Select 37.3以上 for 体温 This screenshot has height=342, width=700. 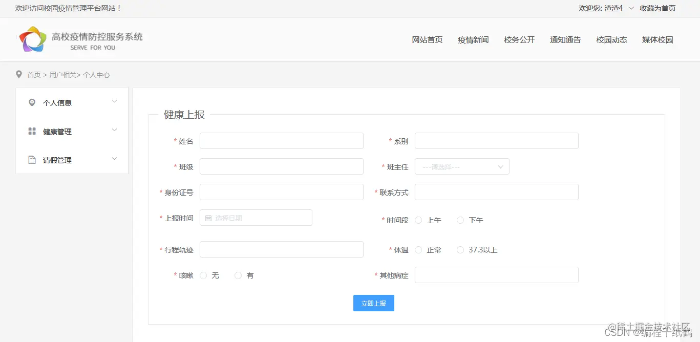coord(460,250)
